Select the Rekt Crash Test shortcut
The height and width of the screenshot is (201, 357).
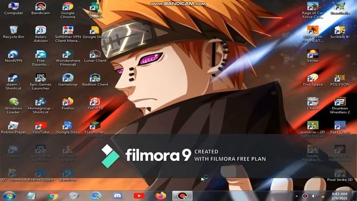click(340, 129)
